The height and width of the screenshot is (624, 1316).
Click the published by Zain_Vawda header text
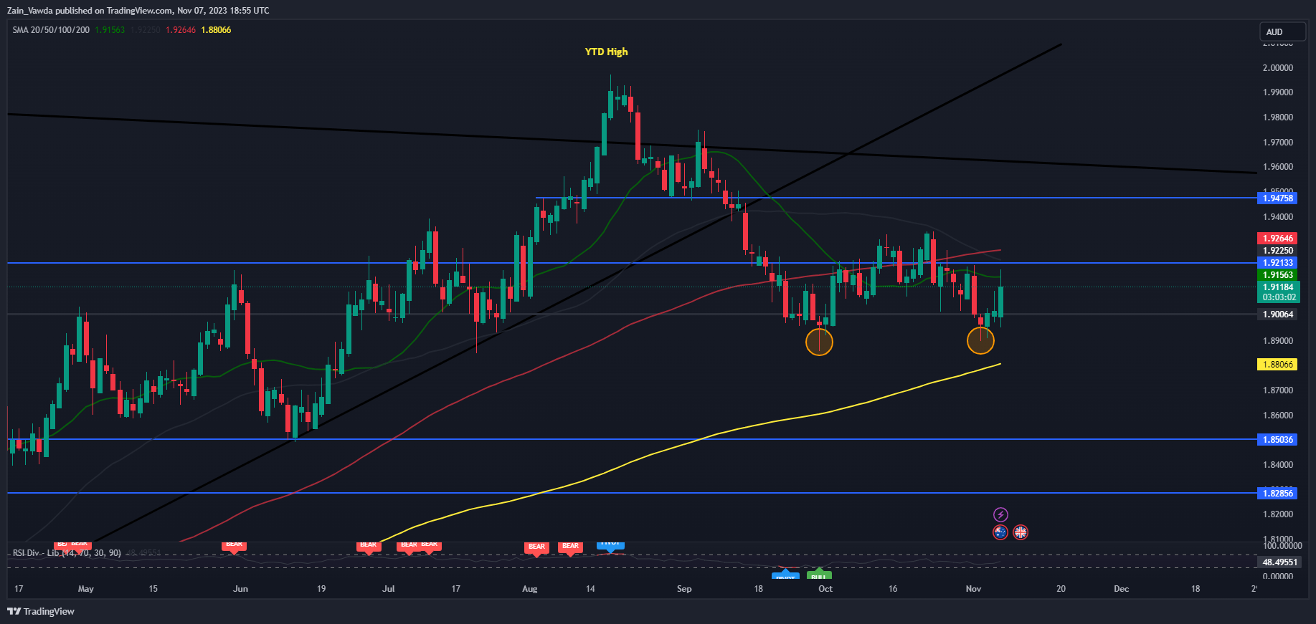(x=138, y=11)
